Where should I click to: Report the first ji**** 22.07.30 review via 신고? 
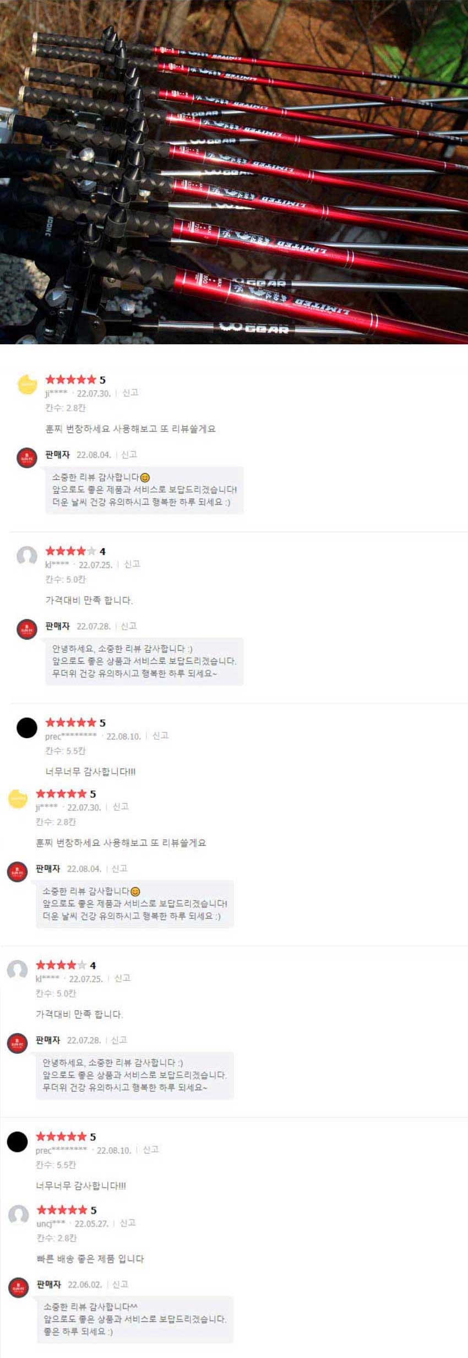pyautogui.click(x=130, y=393)
